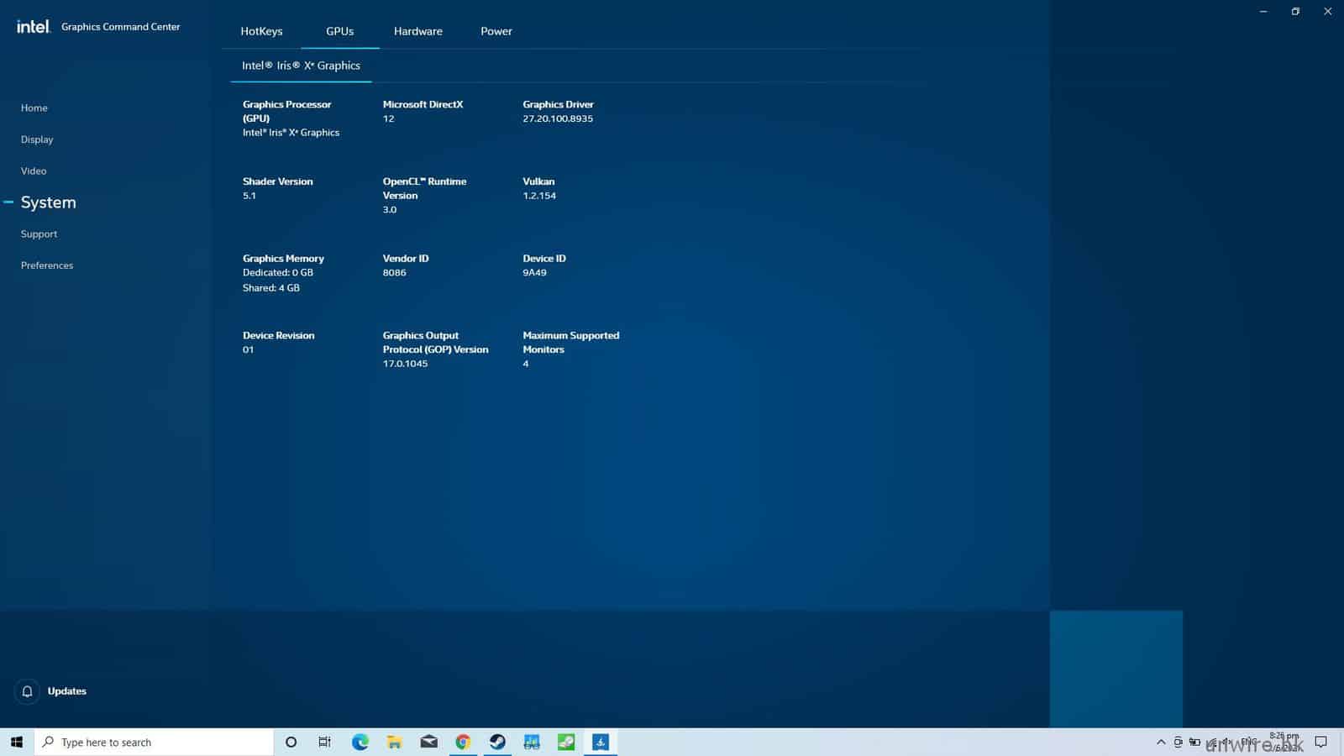This screenshot has width=1344, height=756.
Task: Open Cortana circle icon on taskbar
Action: pos(291,742)
